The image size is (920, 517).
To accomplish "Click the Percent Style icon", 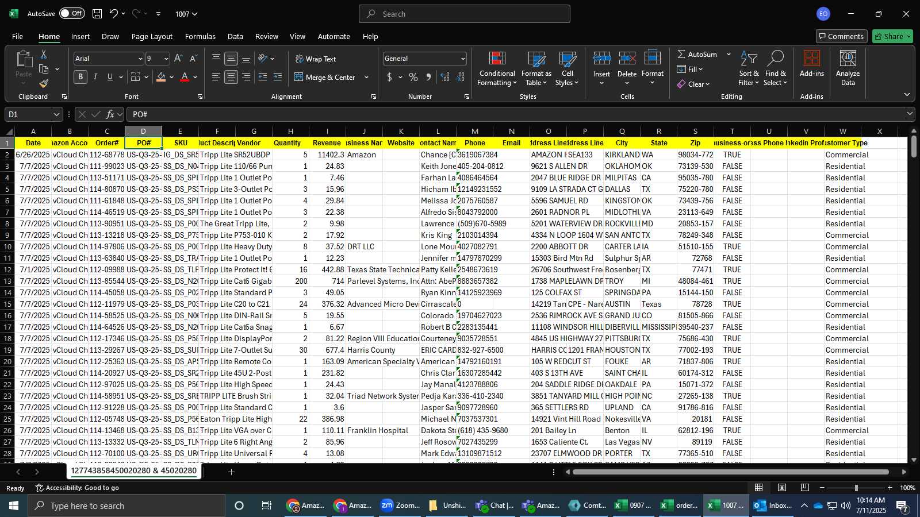I will (x=413, y=77).
